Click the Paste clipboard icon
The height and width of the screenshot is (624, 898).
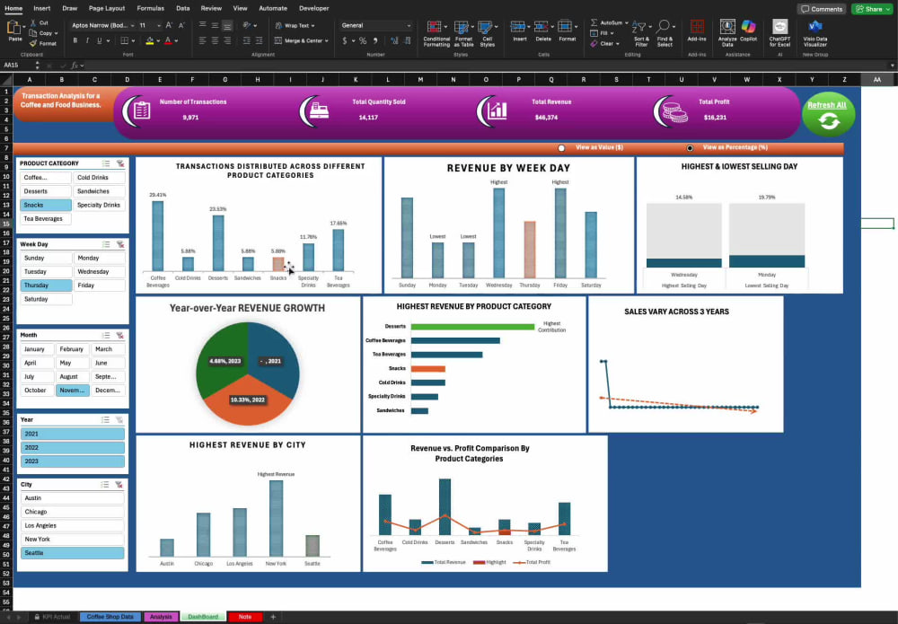click(15, 28)
